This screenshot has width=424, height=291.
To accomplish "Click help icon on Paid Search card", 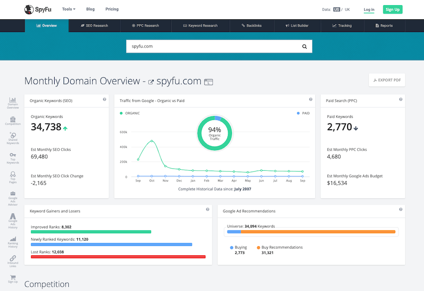I will pos(401,99).
